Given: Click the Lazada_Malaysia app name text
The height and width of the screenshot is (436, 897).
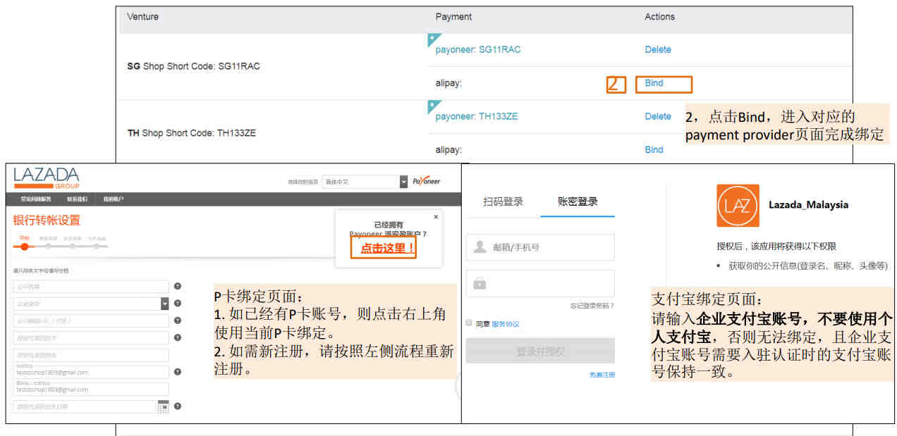Looking at the screenshot, I should click(x=808, y=205).
